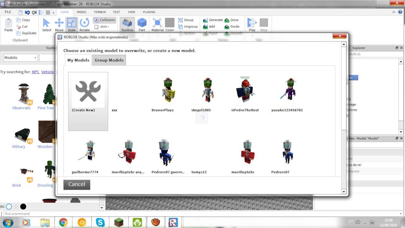405x228 pixels.
Task: Click Explorer panel scroll up arrow
Action: (x=401, y=61)
